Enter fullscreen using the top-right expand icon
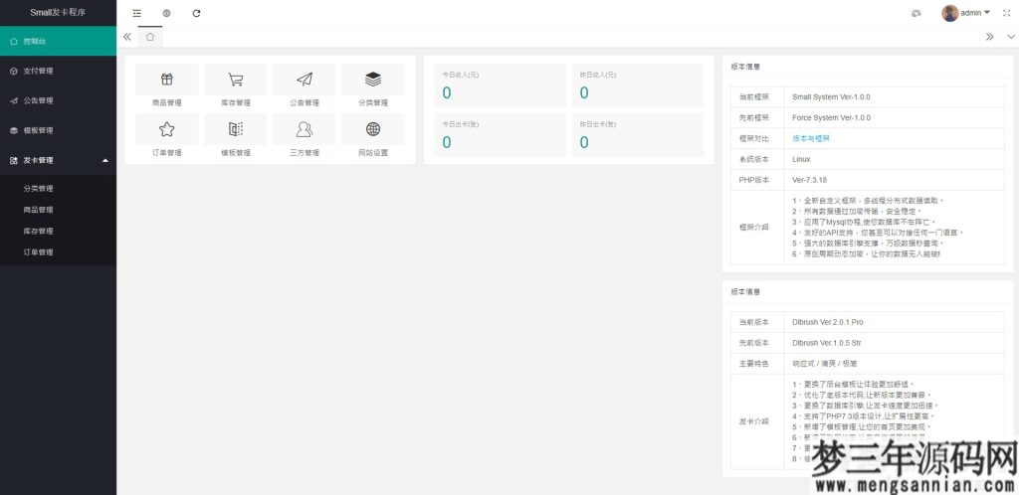Viewport: 1019px width, 495px height. (x=1007, y=13)
